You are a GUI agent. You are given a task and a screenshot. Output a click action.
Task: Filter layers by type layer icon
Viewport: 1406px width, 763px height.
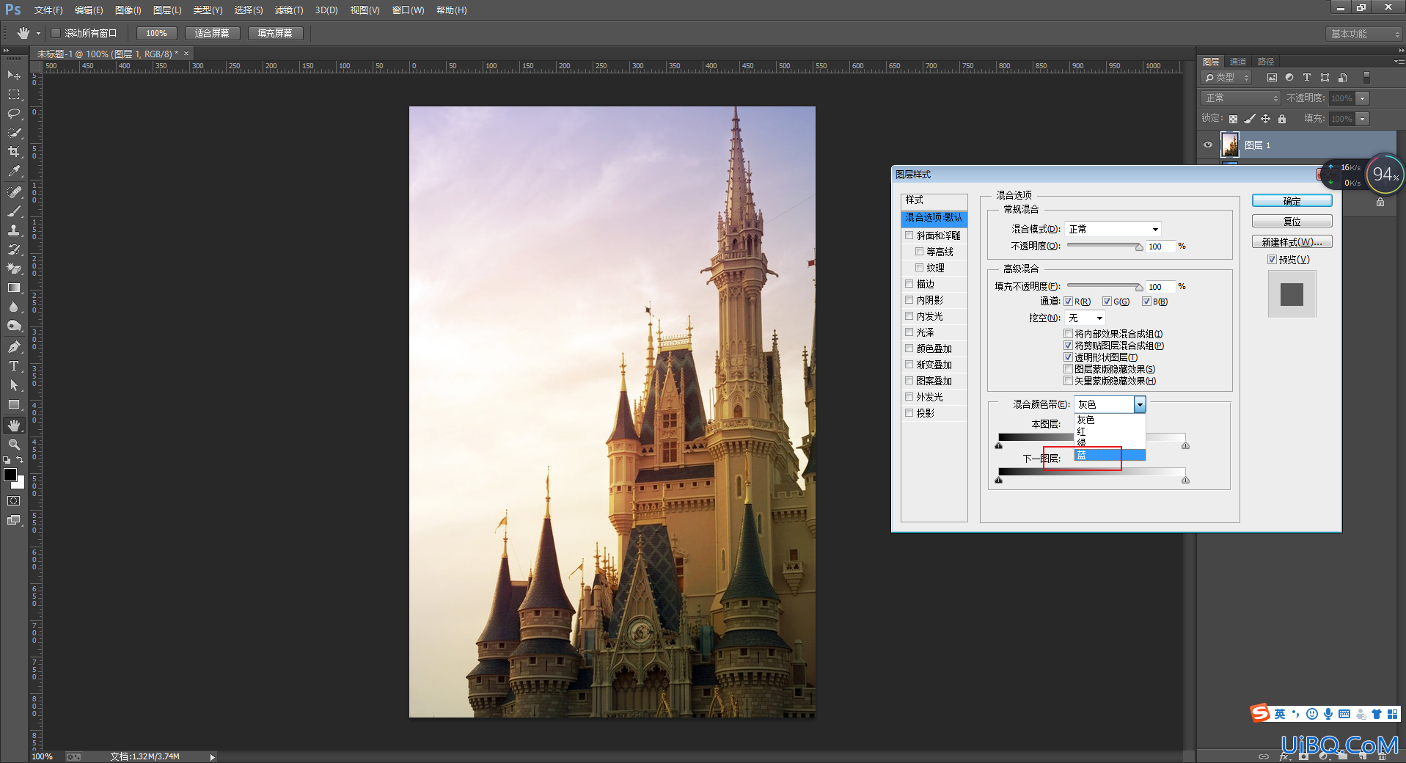coord(1307,78)
